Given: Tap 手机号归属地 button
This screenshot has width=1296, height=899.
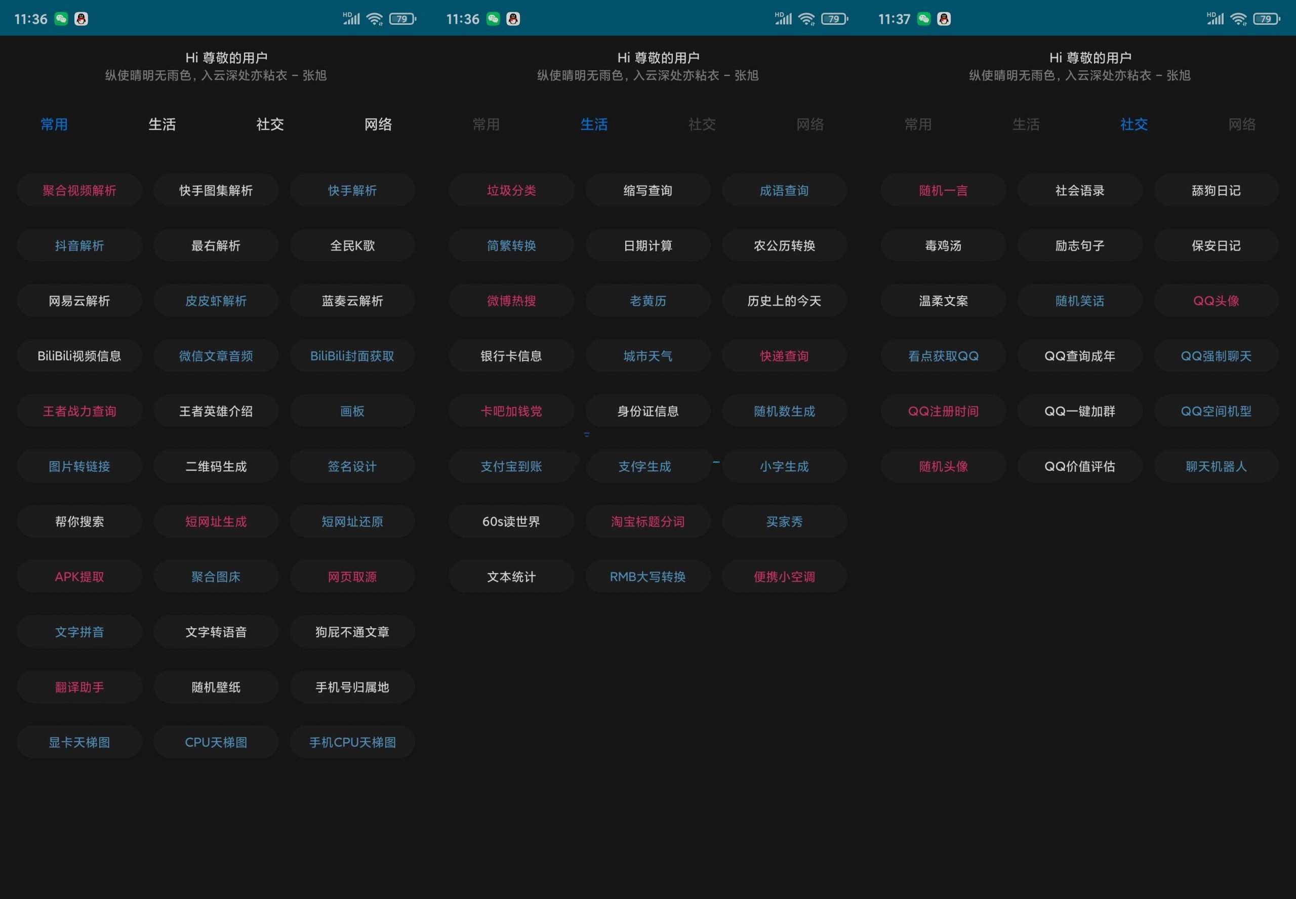Looking at the screenshot, I should coord(352,687).
